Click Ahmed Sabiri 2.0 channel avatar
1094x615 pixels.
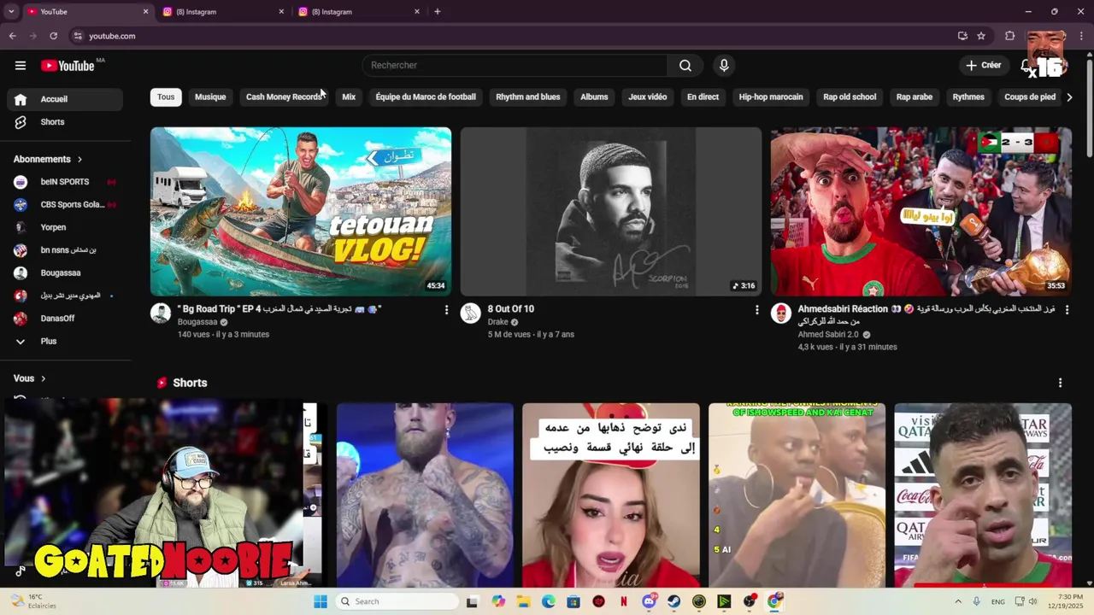[781, 313]
